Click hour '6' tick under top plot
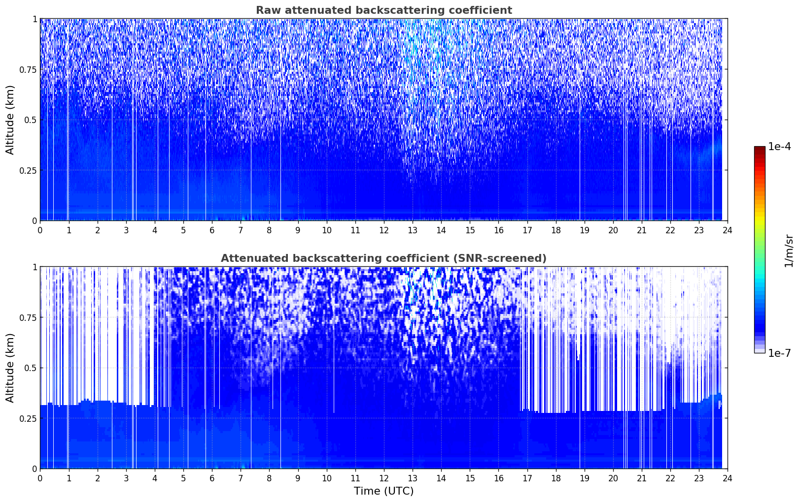The height and width of the screenshot is (502, 799). click(212, 230)
